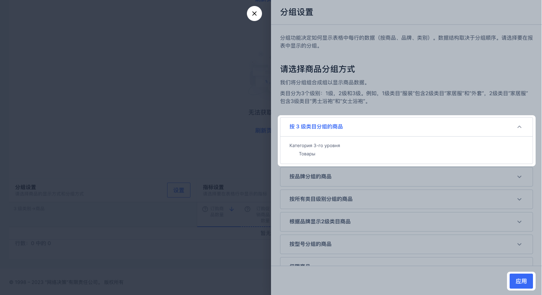Select the Товары line in expanded group
The width and height of the screenshot is (542, 295).
(307, 154)
